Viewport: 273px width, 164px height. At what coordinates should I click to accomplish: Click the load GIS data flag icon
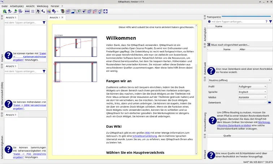15,12
